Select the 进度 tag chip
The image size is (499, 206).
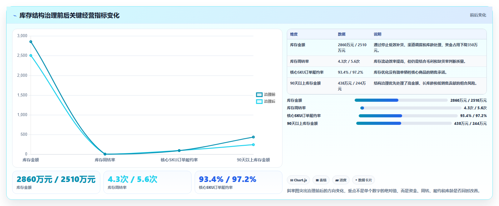(341, 180)
